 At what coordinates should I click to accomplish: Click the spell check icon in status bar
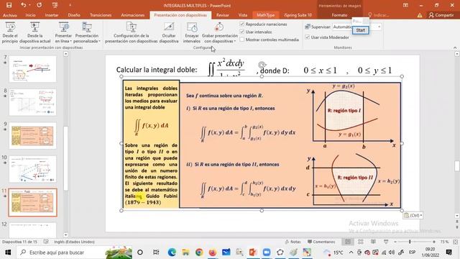(x=46, y=242)
